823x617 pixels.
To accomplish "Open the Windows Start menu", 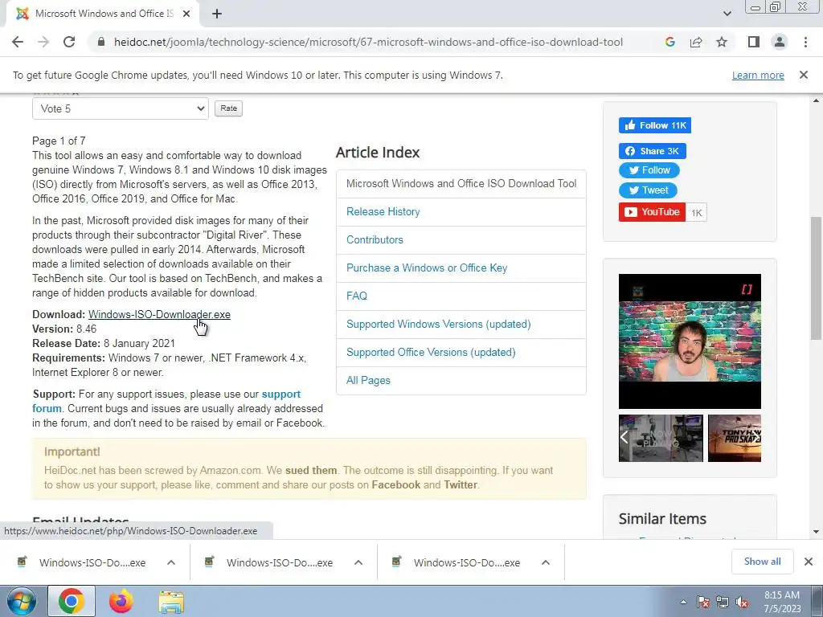I will coord(22,601).
